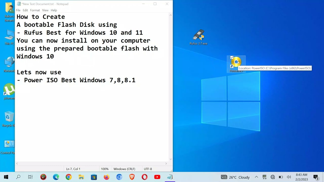Open battery status in system tray
The image size is (324, 182).
(x=281, y=177)
